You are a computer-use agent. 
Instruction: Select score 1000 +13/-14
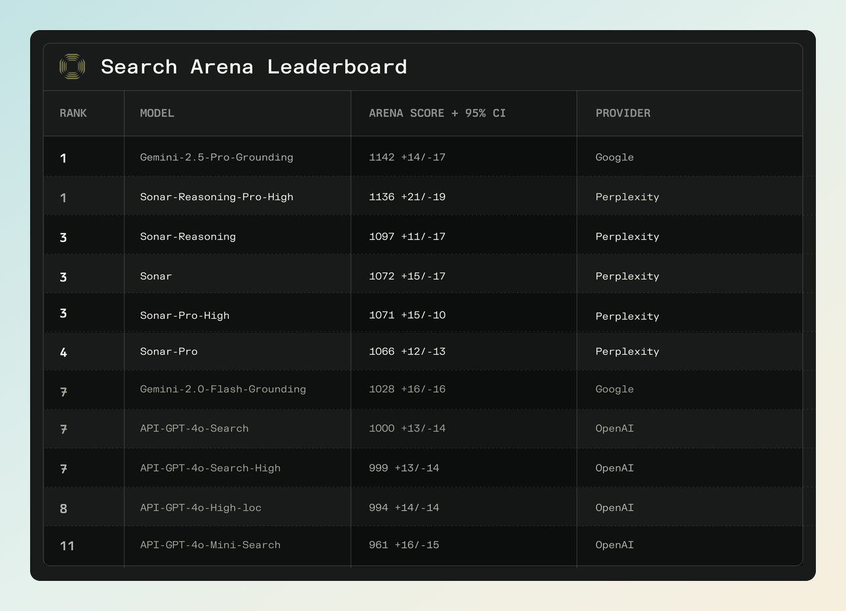[x=407, y=428]
